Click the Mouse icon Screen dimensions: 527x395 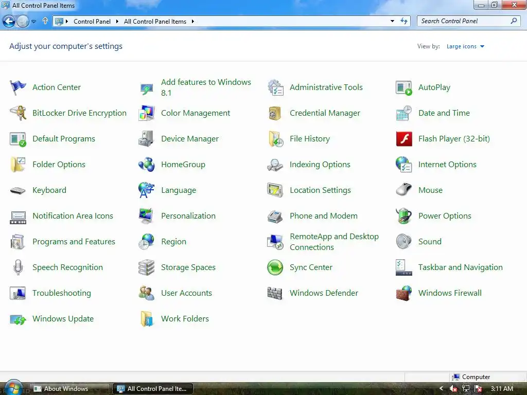click(x=404, y=189)
